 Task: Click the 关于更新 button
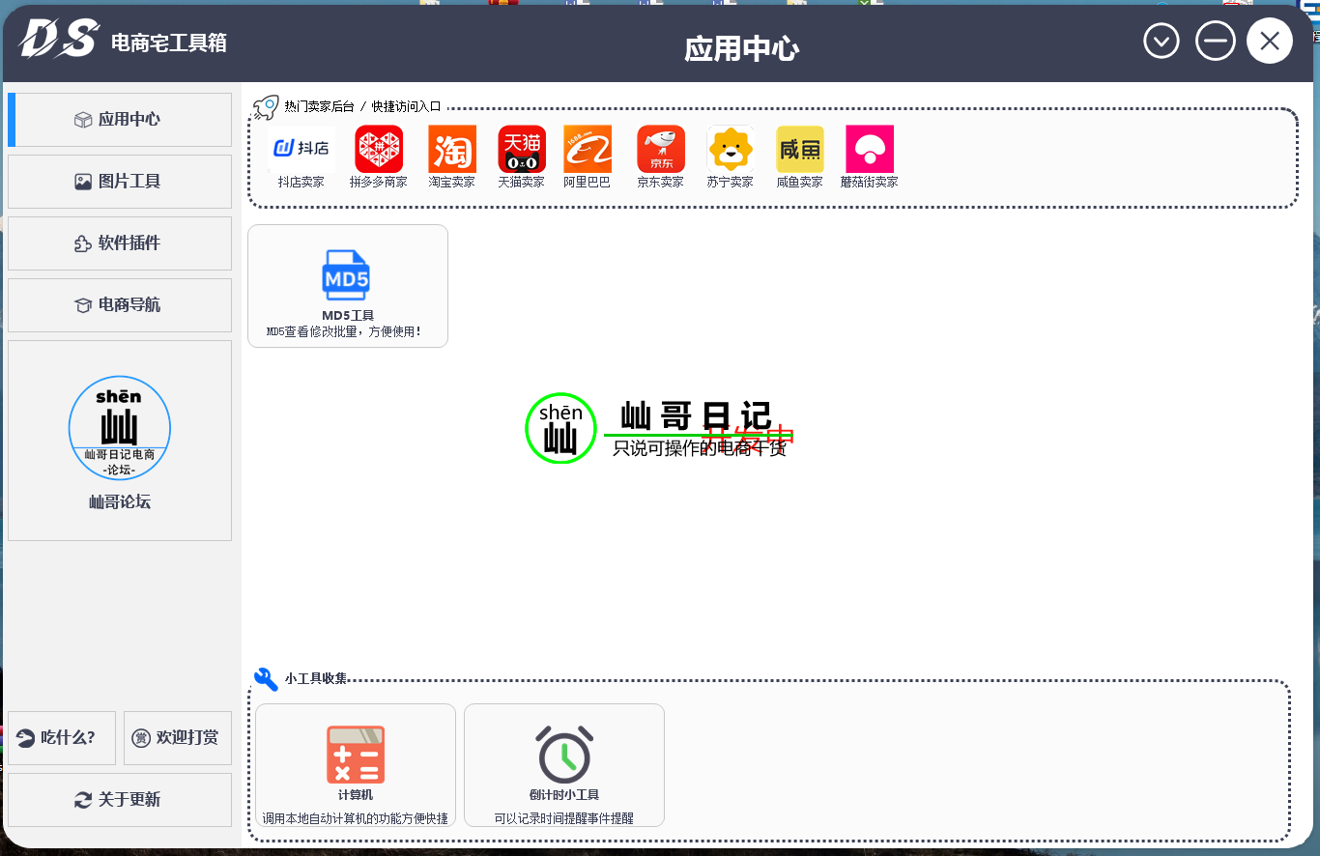[x=120, y=800]
